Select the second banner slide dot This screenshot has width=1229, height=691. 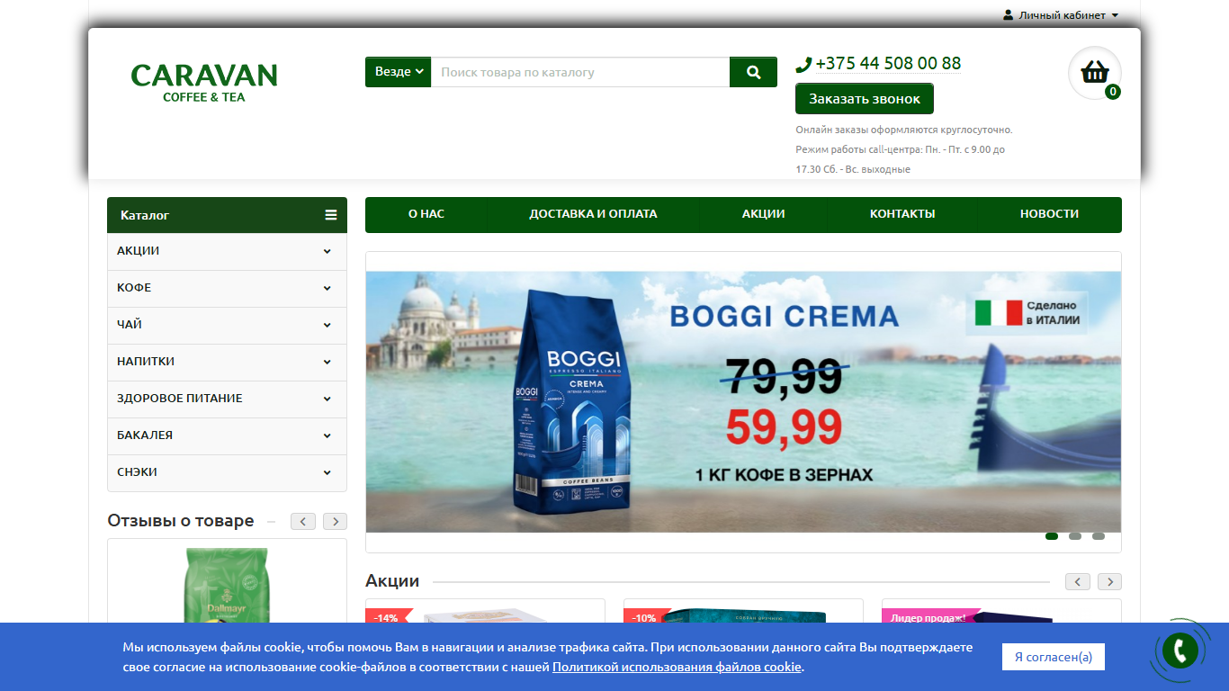pyautogui.click(x=1075, y=536)
